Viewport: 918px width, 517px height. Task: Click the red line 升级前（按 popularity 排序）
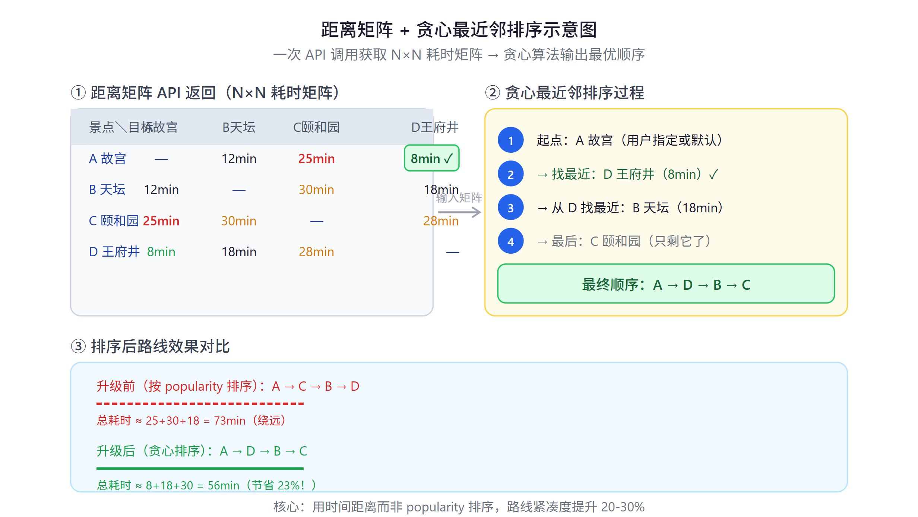[x=228, y=386]
